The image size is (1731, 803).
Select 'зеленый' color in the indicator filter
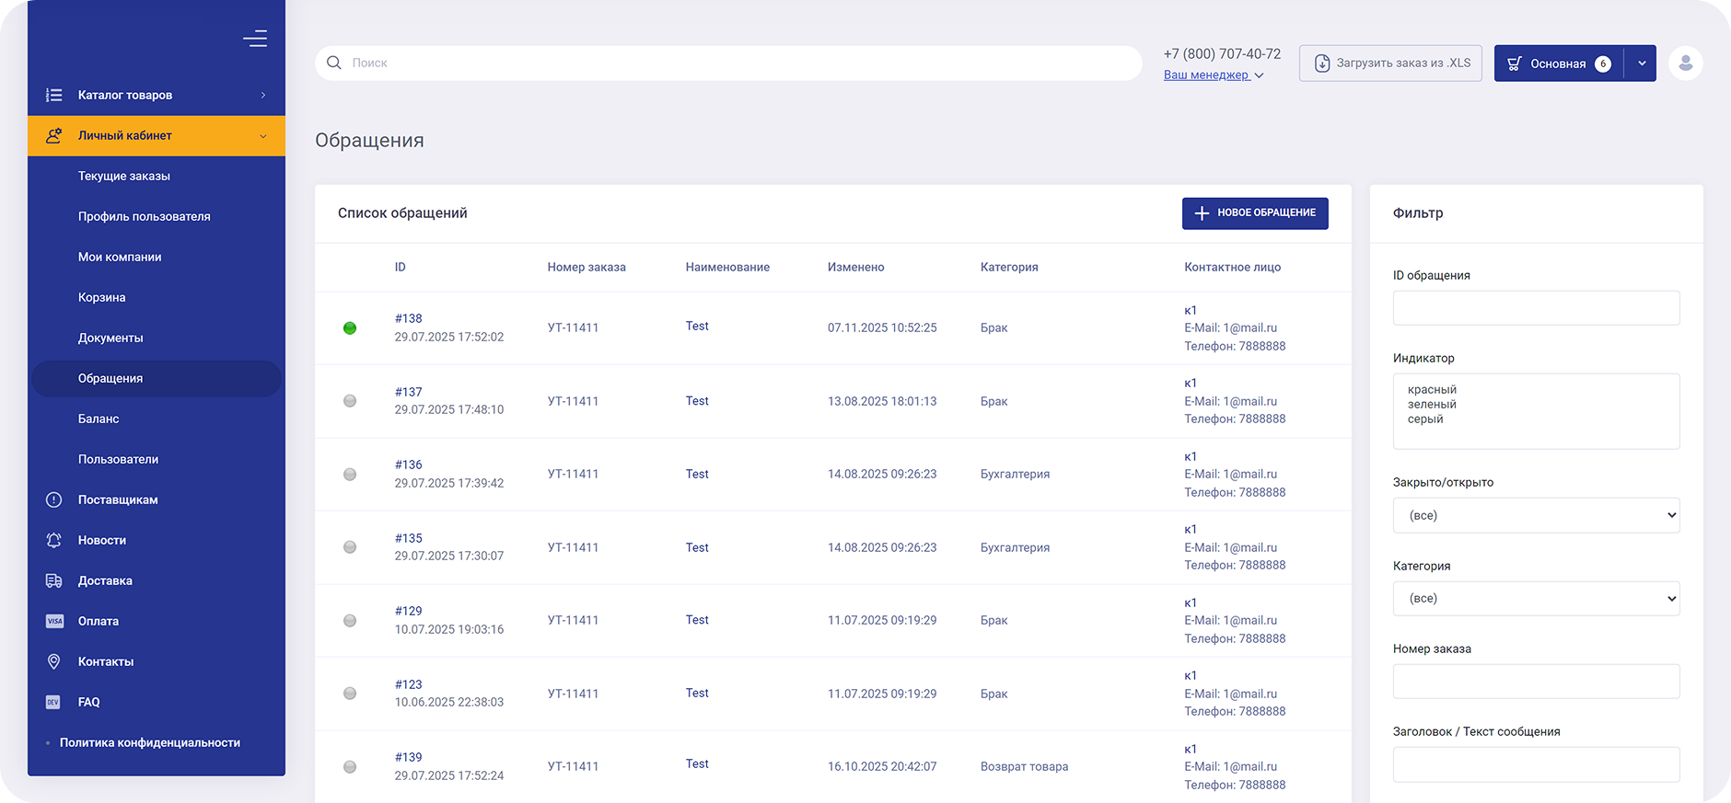point(1432,404)
